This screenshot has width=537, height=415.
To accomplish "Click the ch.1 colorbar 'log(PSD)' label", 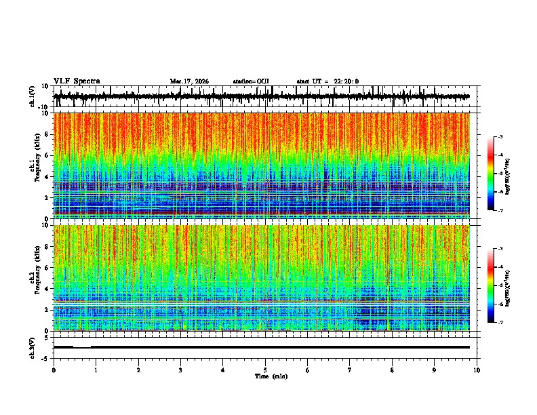I will point(508,176).
